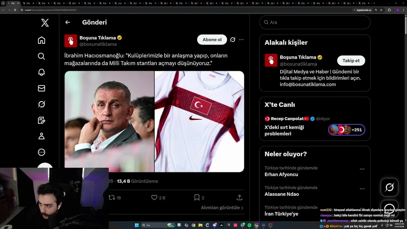The width and height of the screenshot is (407, 229).
Task: Open Boşuna Tıklama in Alakalı kişiler
Action: pyautogui.click(x=298, y=57)
